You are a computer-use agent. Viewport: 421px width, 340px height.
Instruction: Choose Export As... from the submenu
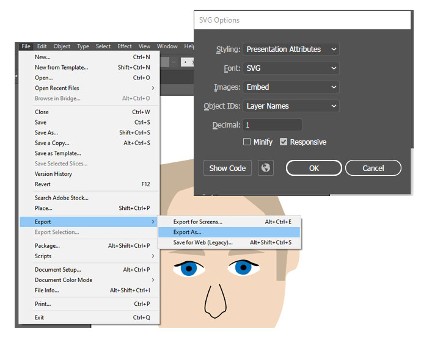point(229,232)
